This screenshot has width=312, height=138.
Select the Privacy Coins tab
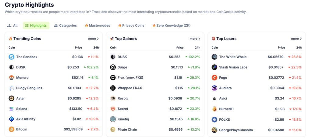click(131, 25)
